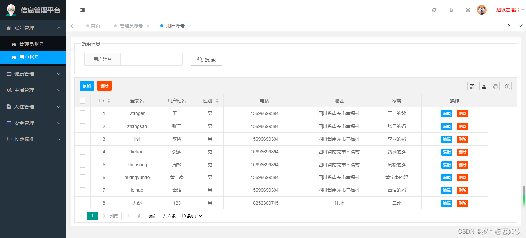Close the 用户账号 tab
This screenshot has height=238, width=526.
coord(190,26)
